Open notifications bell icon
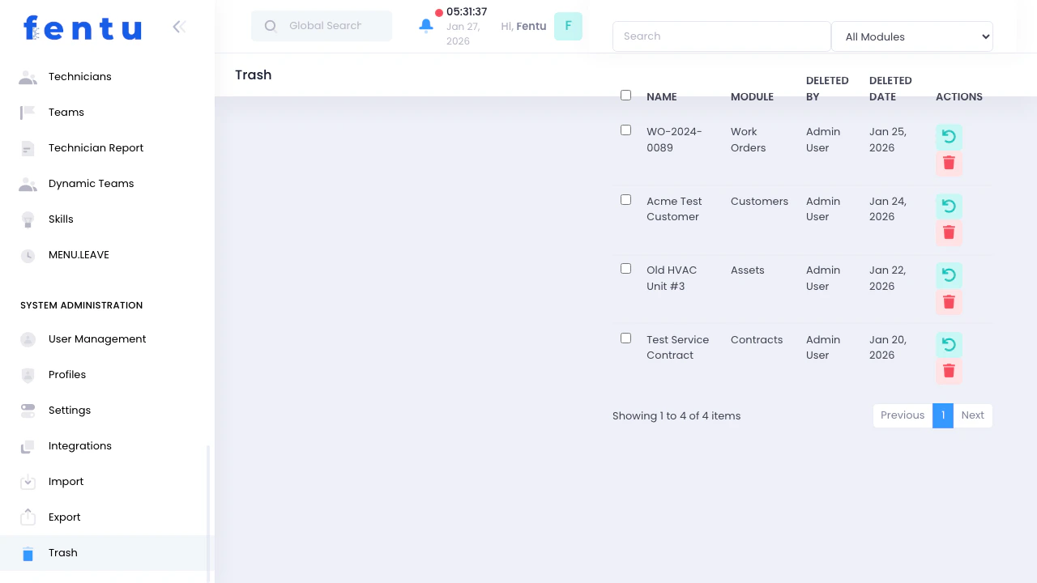This screenshot has height=583, width=1037. pyautogui.click(x=426, y=26)
